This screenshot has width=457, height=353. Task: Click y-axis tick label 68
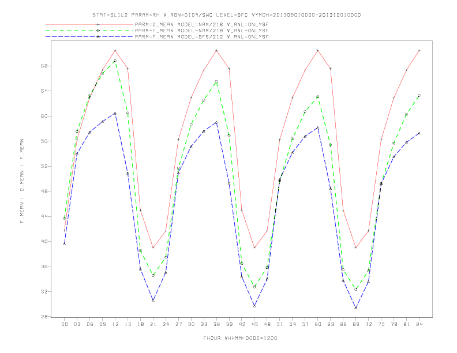click(44, 66)
